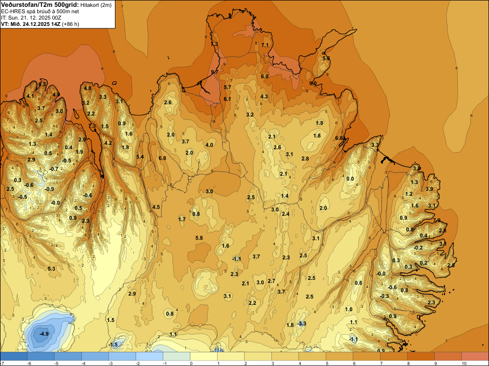Screen dimensions: 489x366
Task: Click the 1.7 temperature value
Action: pyautogui.click(x=182, y=219)
